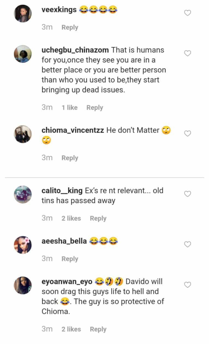This screenshot has height=344, width=209.
Task: Reply to veexkings comment
Action: 70,28
